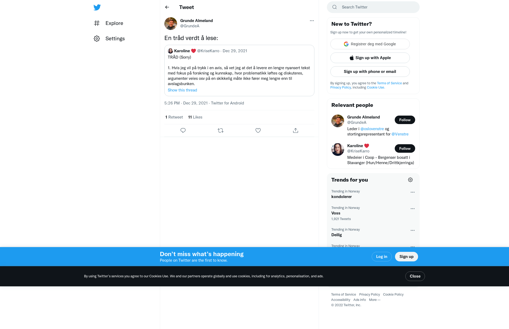Expand the More footer links
The width and height of the screenshot is (509, 329).
(x=375, y=300)
